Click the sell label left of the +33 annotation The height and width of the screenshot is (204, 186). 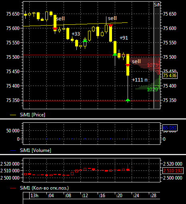point(60,18)
